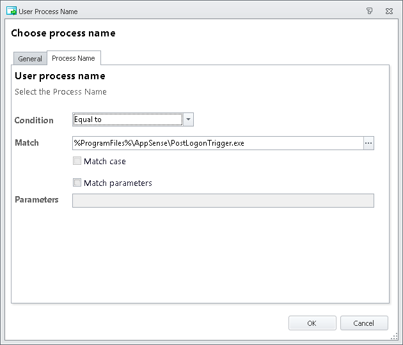
Task: Click the 'User Process Name' title bar text
Action: coord(49,11)
